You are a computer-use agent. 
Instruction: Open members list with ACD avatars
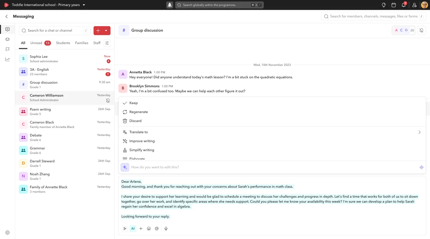click(403, 30)
